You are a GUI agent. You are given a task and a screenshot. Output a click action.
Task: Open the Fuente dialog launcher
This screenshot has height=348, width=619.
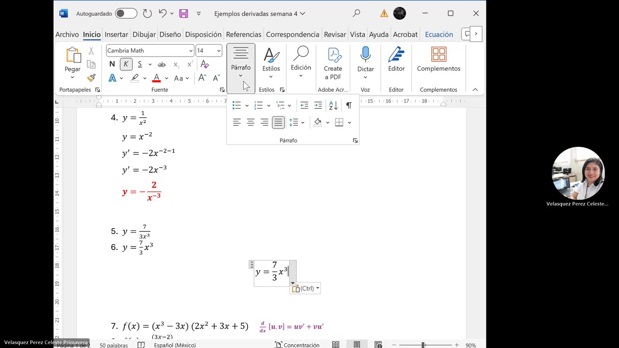point(222,90)
